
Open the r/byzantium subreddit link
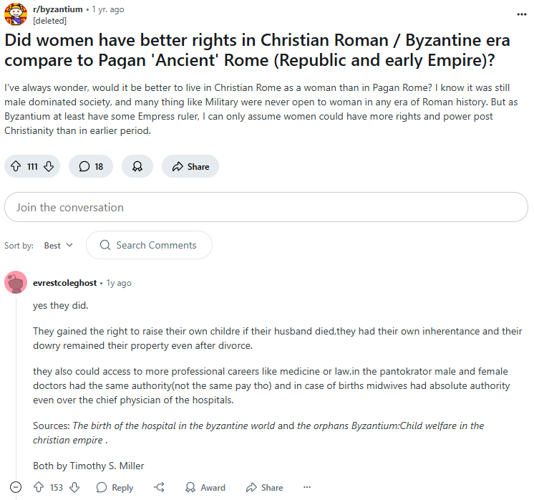[57, 9]
